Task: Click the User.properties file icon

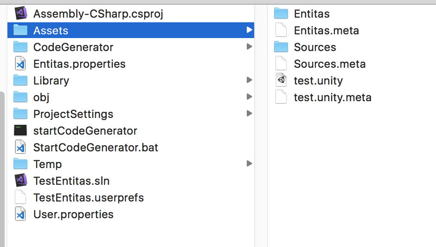Action: pyautogui.click(x=20, y=214)
